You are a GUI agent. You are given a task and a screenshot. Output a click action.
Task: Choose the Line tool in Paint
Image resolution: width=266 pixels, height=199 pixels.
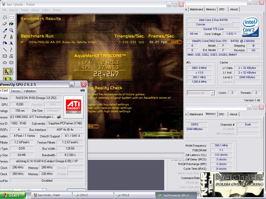(x=5, y=49)
